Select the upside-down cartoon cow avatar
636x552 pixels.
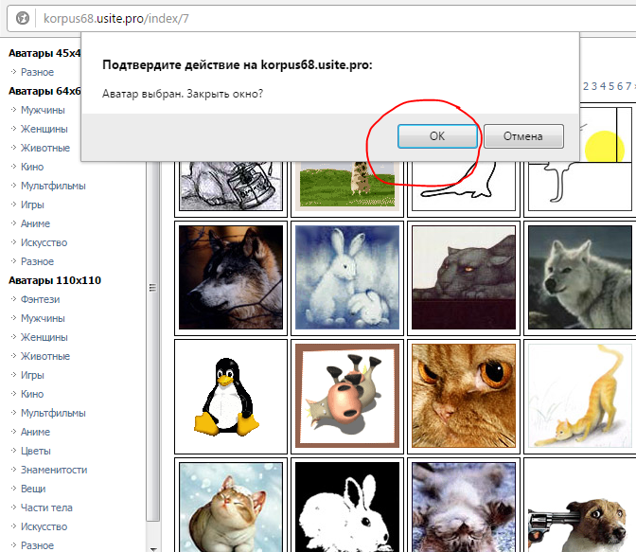pyautogui.click(x=348, y=397)
